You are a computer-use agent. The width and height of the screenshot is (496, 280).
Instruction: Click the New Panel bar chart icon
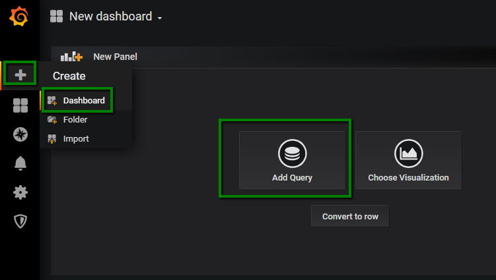coord(71,57)
